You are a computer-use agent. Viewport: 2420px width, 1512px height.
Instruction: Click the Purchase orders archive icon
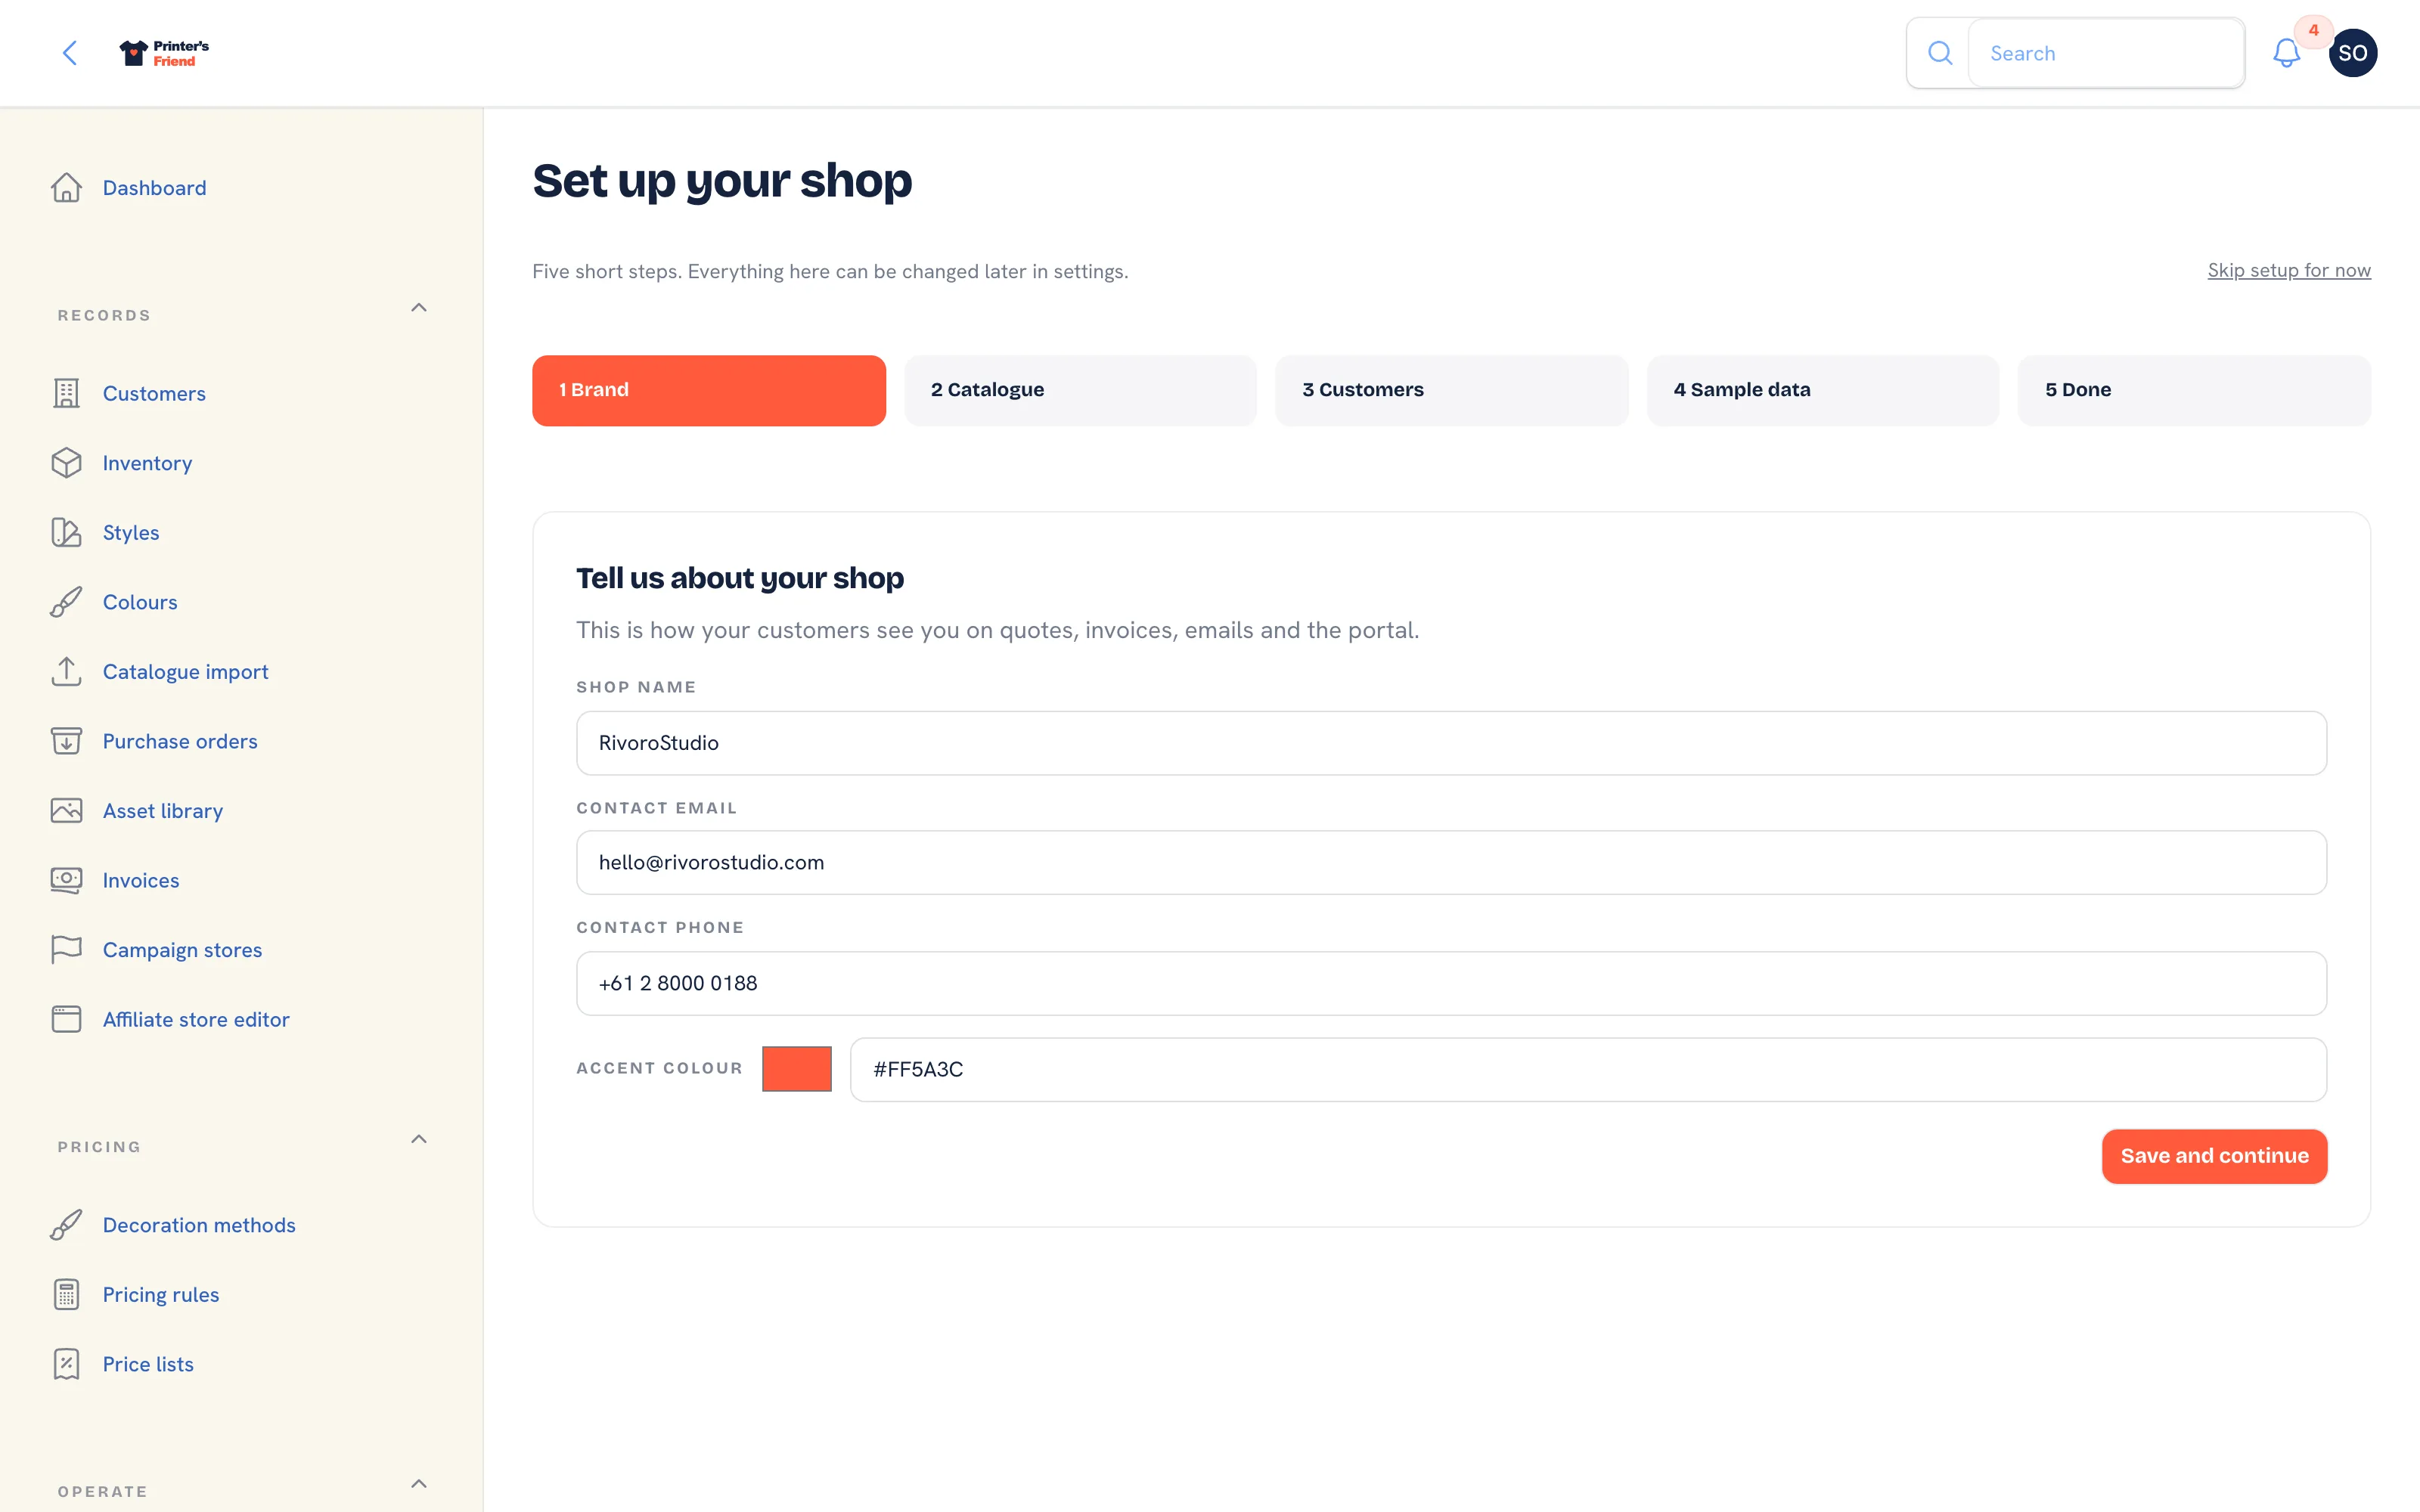click(x=66, y=741)
